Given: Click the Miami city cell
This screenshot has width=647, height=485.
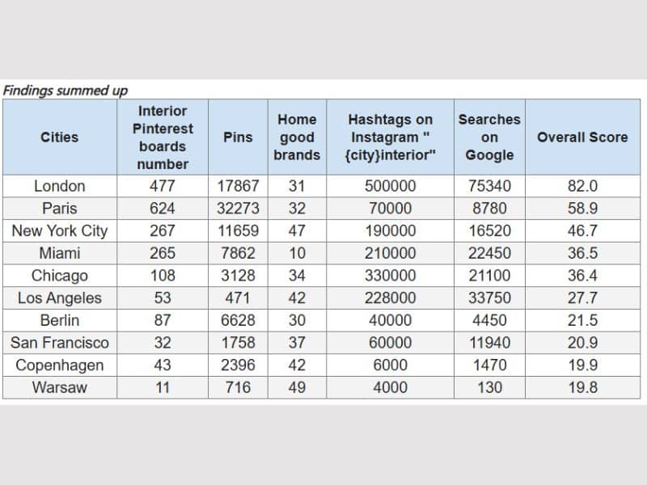Looking at the screenshot, I should pyautogui.click(x=60, y=253).
